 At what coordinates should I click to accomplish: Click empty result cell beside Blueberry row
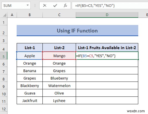point(107,78)
